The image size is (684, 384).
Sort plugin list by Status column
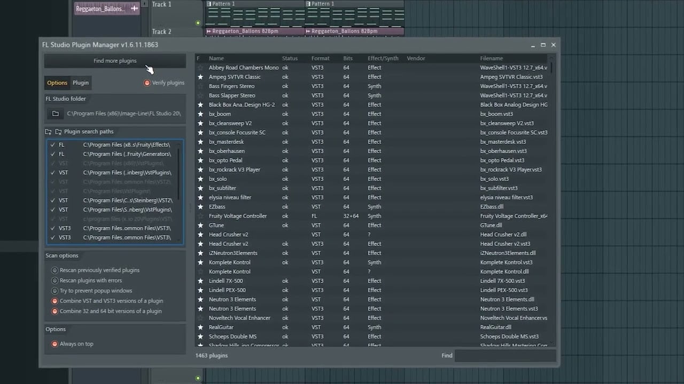[x=290, y=58]
